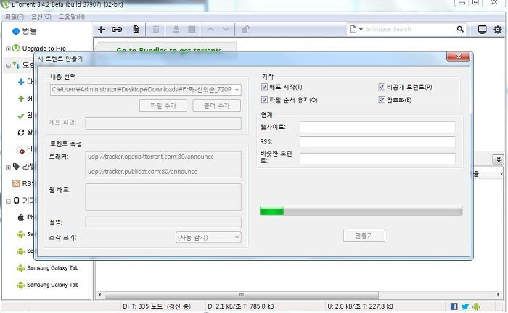The width and height of the screenshot is (508, 313).
Task: Click the Devices phone icon in sidebar
Action: click(17, 201)
